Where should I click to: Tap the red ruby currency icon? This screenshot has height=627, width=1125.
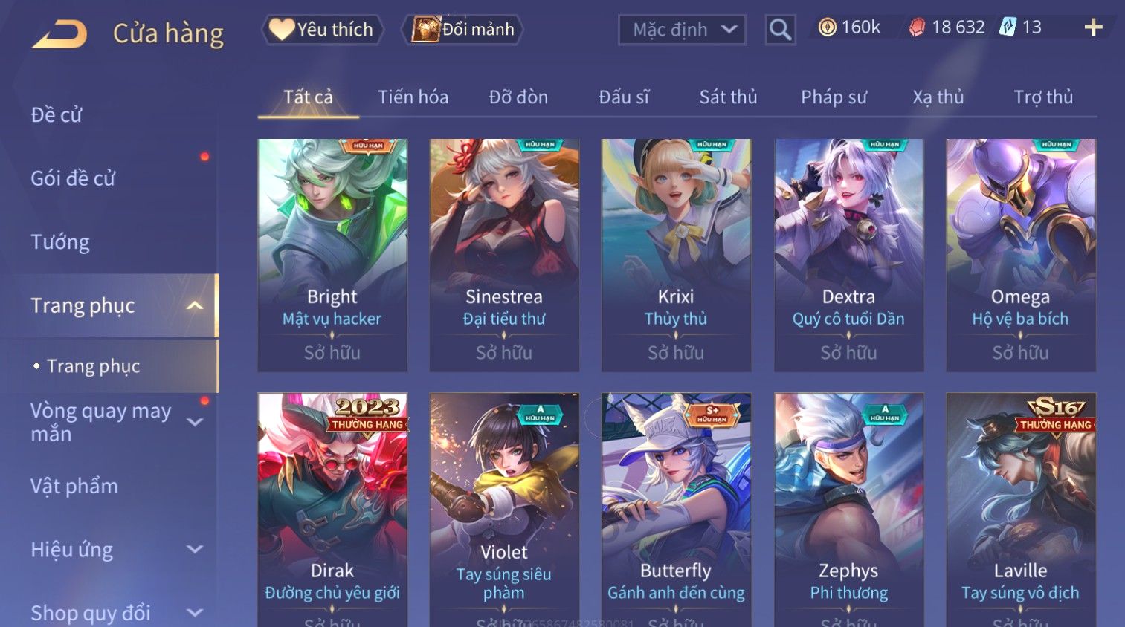[x=918, y=27]
